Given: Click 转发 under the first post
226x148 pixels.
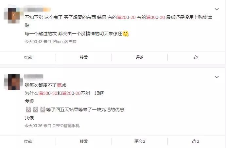Looking at the screenshot, I should pos(84,57).
